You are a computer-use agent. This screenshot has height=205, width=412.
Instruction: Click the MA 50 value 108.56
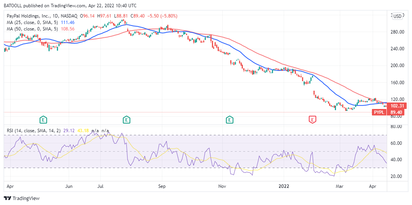pyautogui.click(x=67, y=29)
